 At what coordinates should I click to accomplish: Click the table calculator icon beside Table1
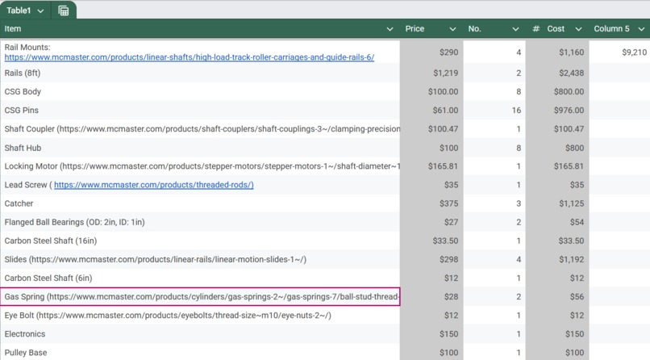pos(64,10)
